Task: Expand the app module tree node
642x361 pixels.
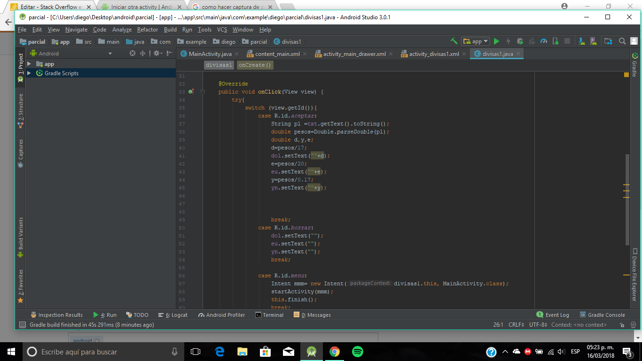Action: (29, 64)
